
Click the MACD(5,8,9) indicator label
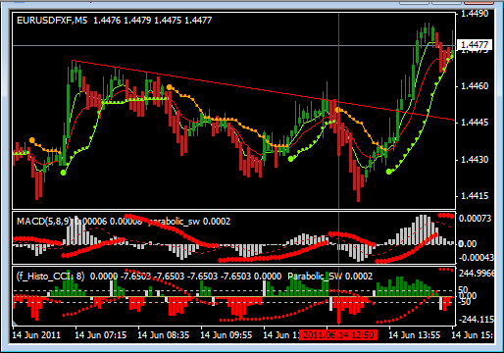pyautogui.click(x=43, y=222)
